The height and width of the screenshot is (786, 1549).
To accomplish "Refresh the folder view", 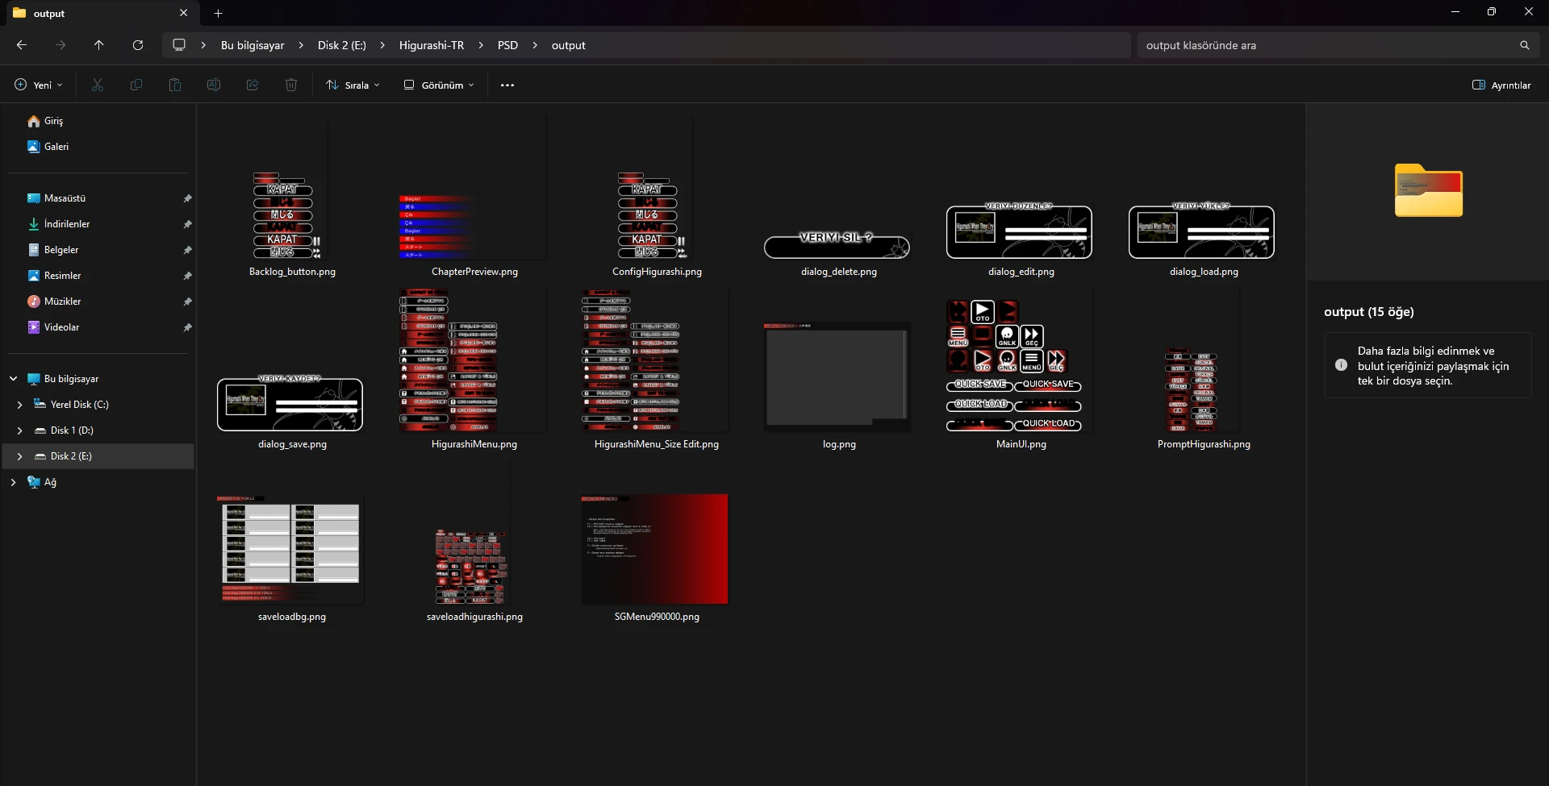I will click(138, 45).
